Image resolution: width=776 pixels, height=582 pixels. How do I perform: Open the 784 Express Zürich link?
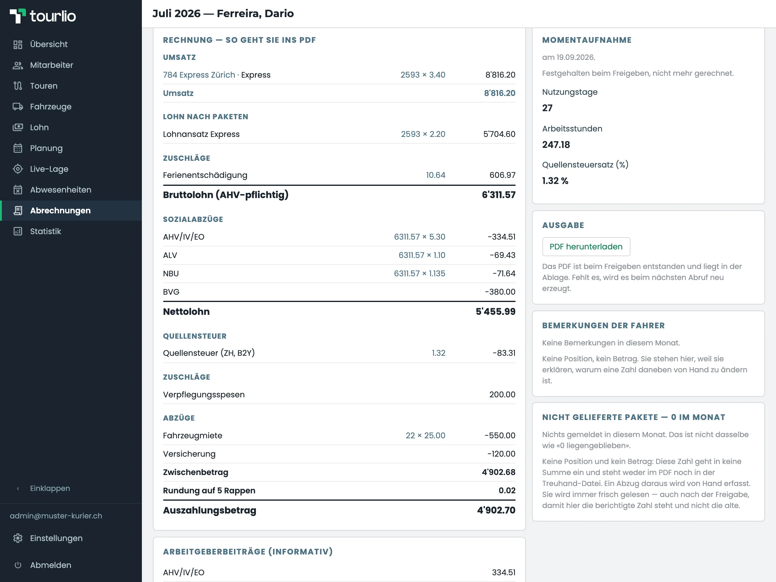[x=199, y=75]
